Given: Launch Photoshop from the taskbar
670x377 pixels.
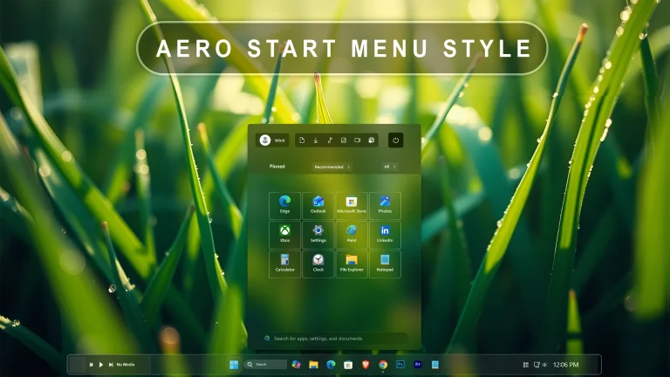Looking at the screenshot, I should [400, 365].
